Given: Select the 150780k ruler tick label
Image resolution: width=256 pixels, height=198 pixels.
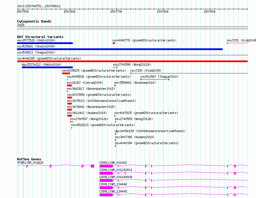Looking at the screenshot, I should click(163, 12).
